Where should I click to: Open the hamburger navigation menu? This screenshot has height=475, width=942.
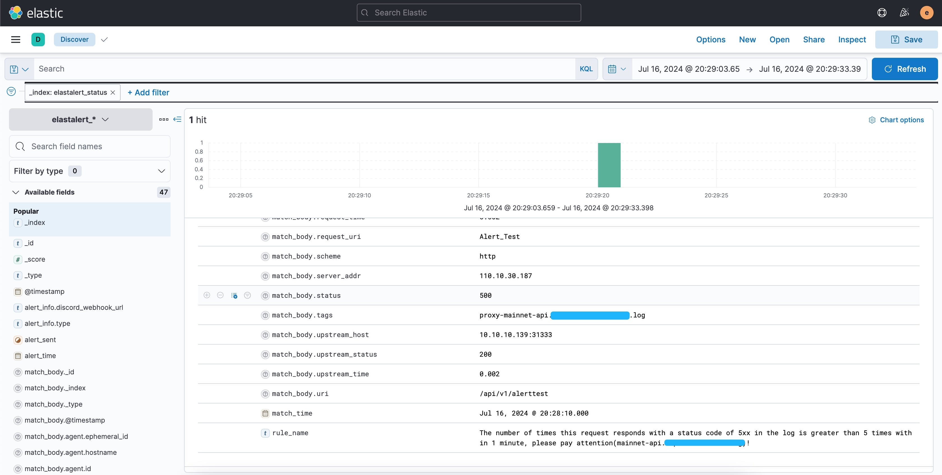click(15, 40)
